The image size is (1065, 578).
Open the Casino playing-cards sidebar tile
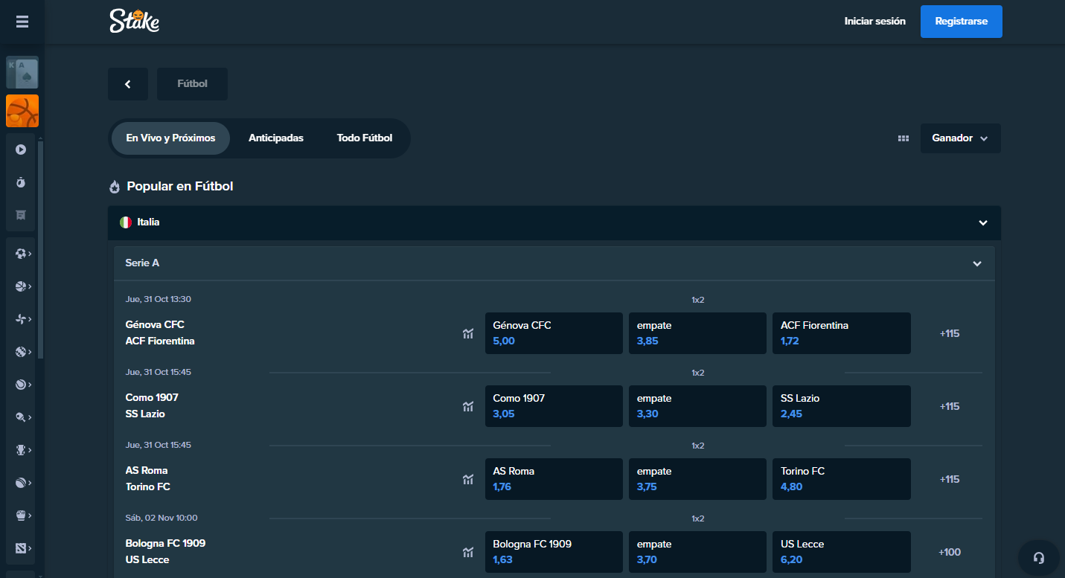coord(22,73)
